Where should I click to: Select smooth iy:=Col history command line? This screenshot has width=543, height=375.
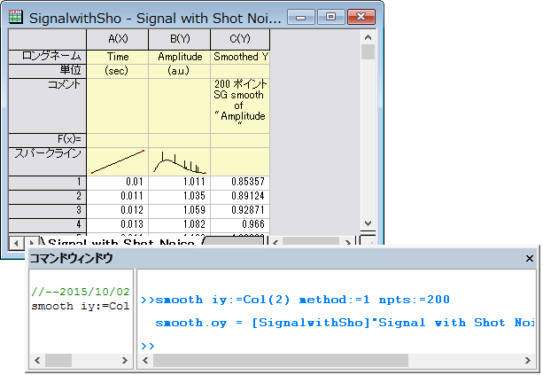coord(81,307)
